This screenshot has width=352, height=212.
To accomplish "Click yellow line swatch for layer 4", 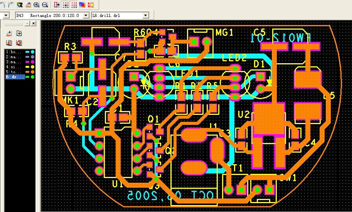I will click(27, 67).
